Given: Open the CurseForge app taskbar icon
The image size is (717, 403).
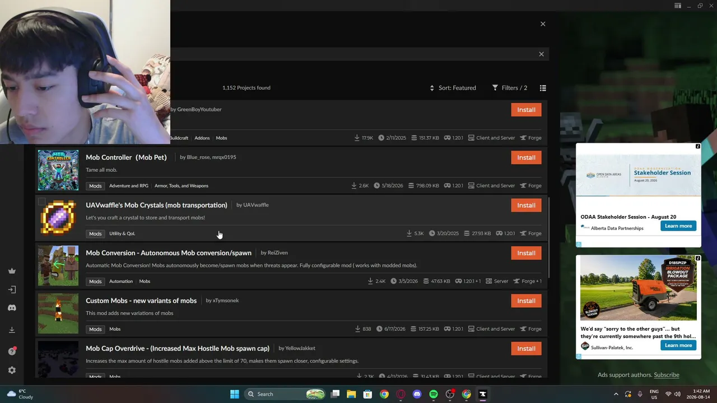Looking at the screenshot, I should [x=483, y=394].
